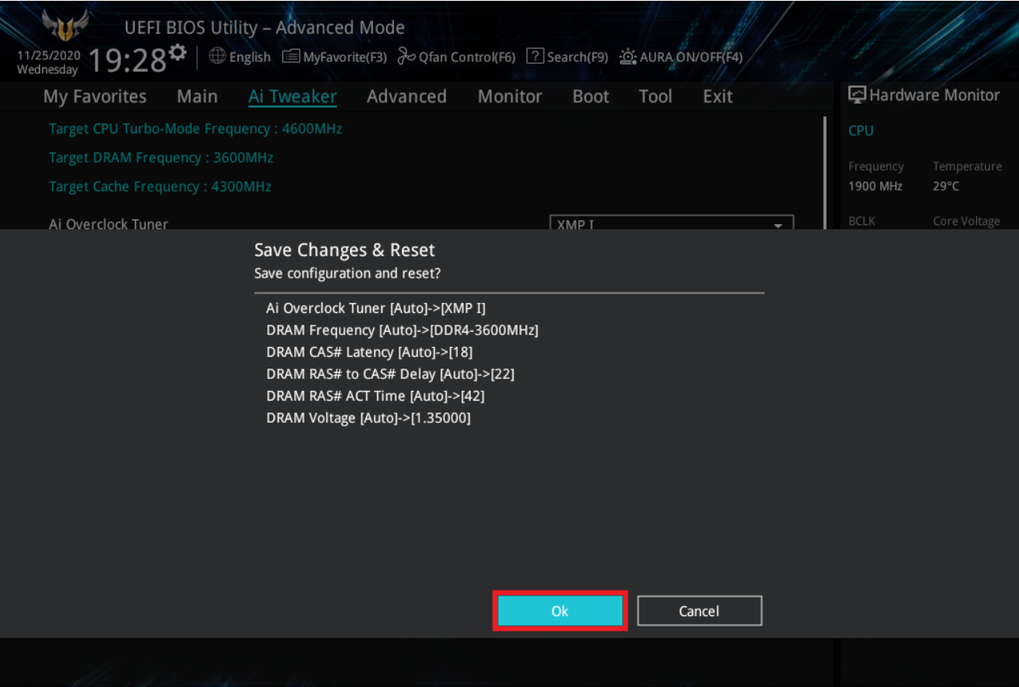
Task: Click the Hardware Monitor display icon
Action: 857,95
